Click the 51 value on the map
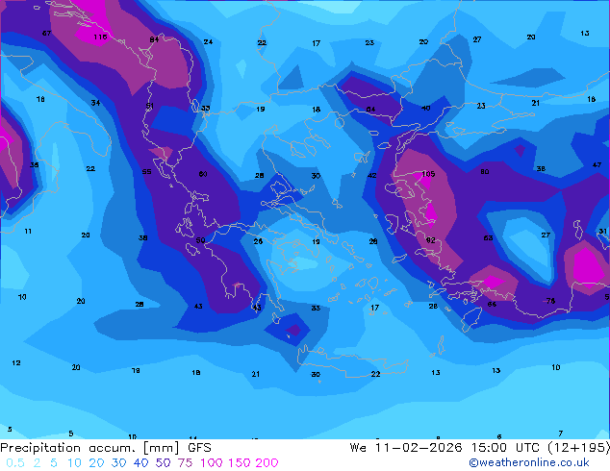Viewport: 610px width, 471px height. pyautogui.click(x=150, y=106)
